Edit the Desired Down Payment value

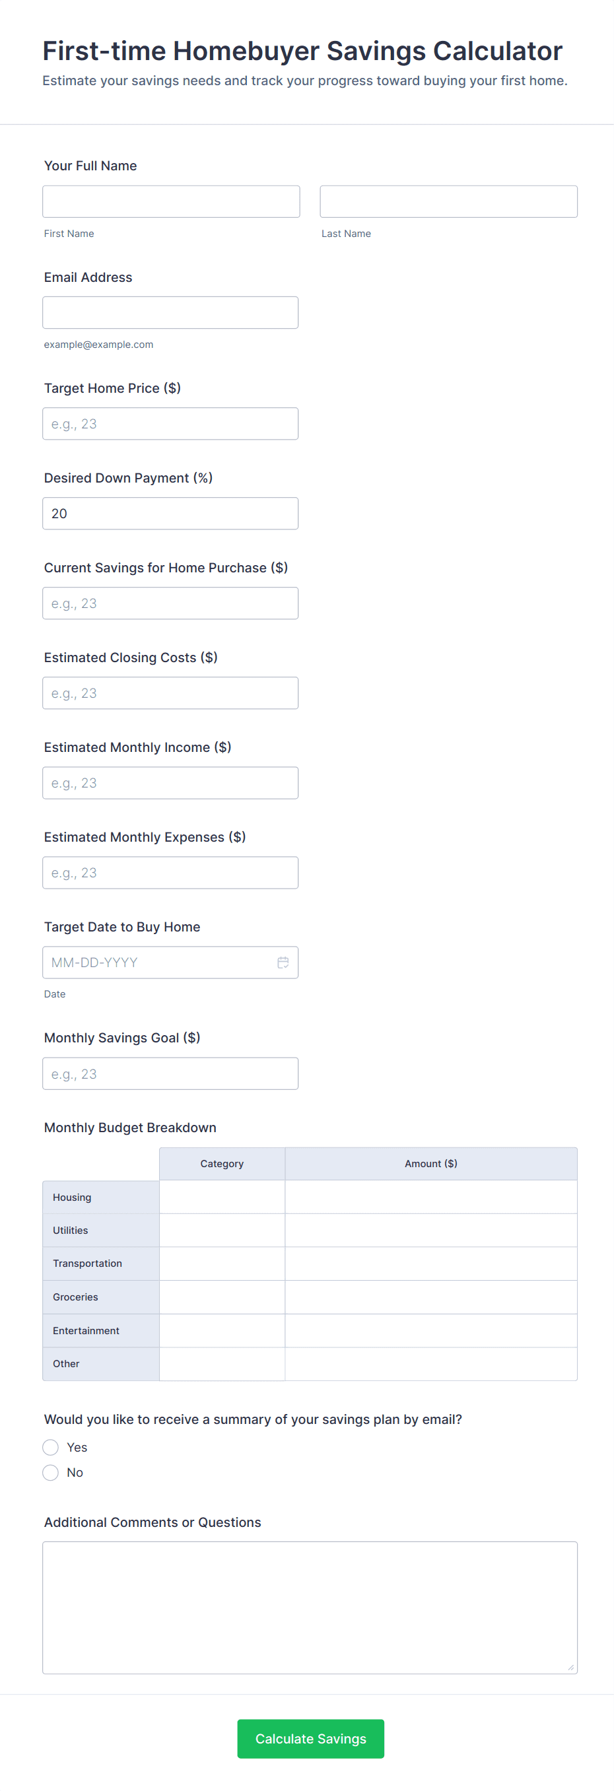click(170, 513)
